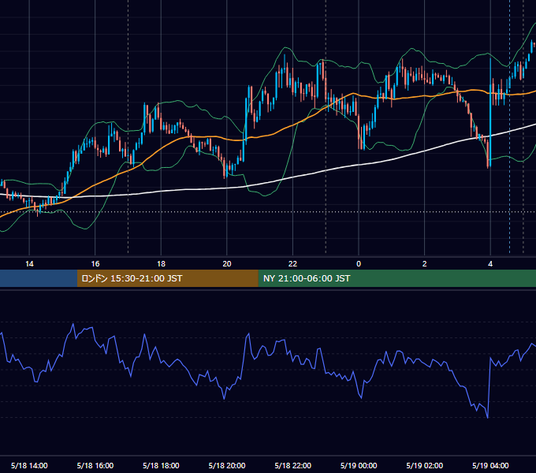536x473 pixels.
Task: Click the oscillator's lowest point near 04:00
Action: point(487,417)
